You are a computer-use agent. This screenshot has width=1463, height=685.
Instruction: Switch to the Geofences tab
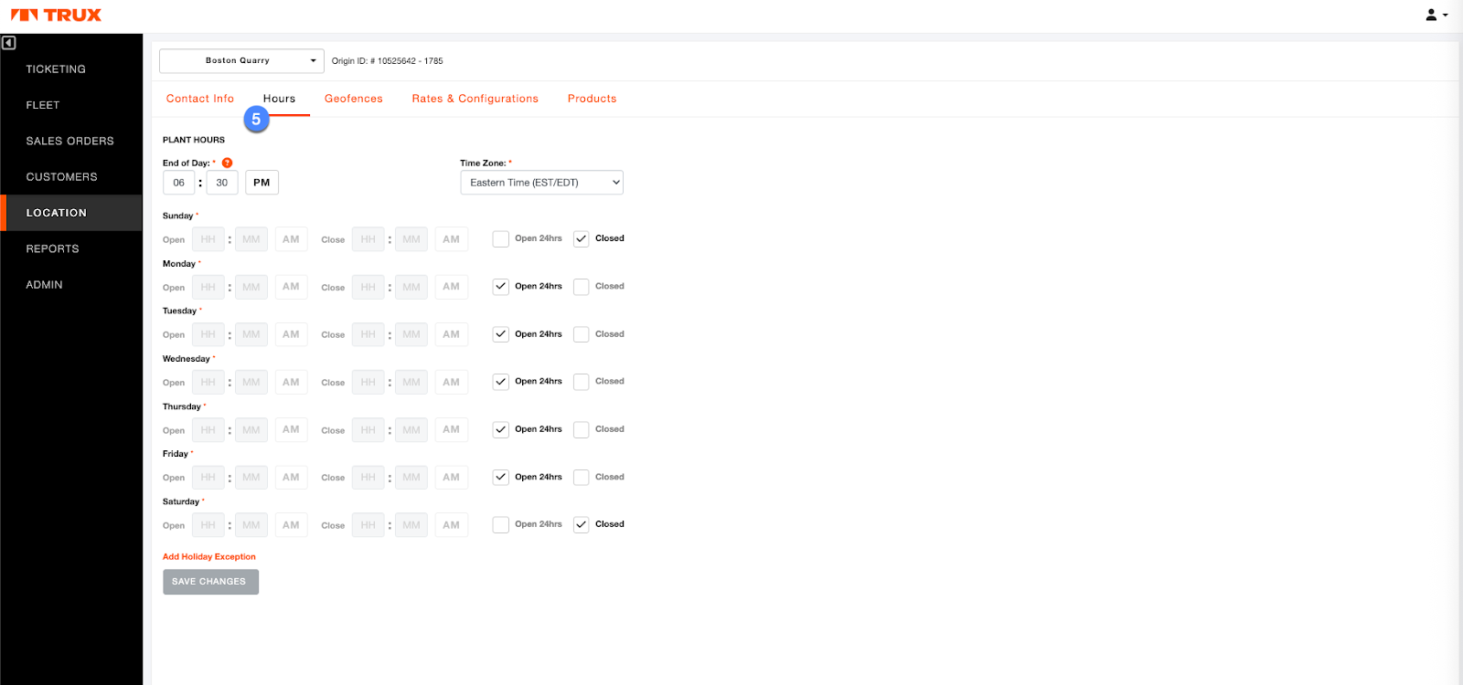[353, 99]
